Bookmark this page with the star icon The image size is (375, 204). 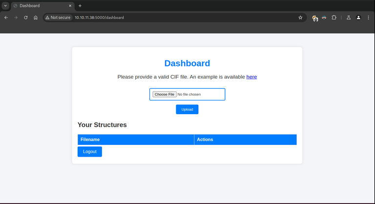coord(300,18)
